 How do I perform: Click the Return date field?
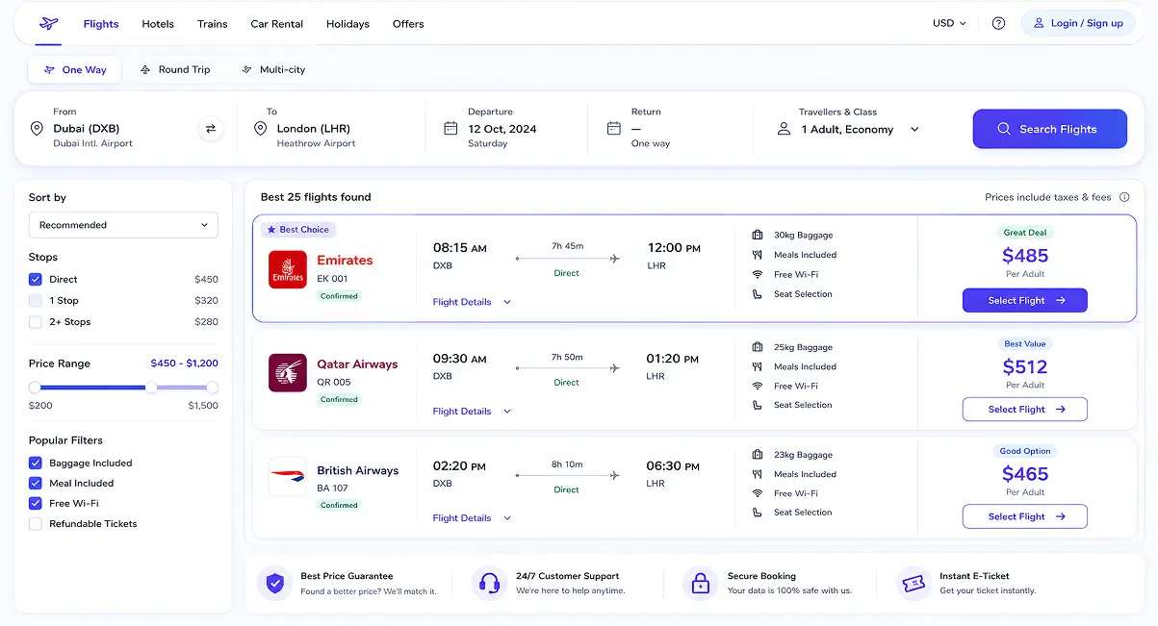tap(667, 129)
